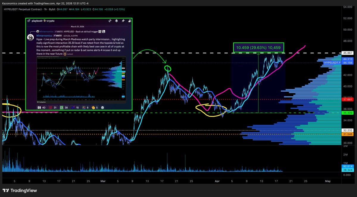The height and width of the screenshot is (197, 357).
Task: Click the message timestamp '3/21/26, 4:01PM'
Action: pyautogui.click(x=71, y=36)
